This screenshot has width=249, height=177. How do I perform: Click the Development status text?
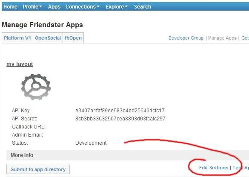click(91, 143)
